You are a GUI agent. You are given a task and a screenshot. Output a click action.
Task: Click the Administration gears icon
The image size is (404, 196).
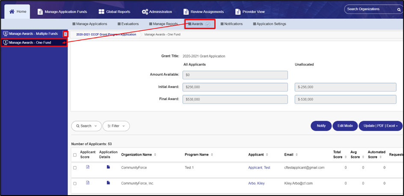[145, 12]
